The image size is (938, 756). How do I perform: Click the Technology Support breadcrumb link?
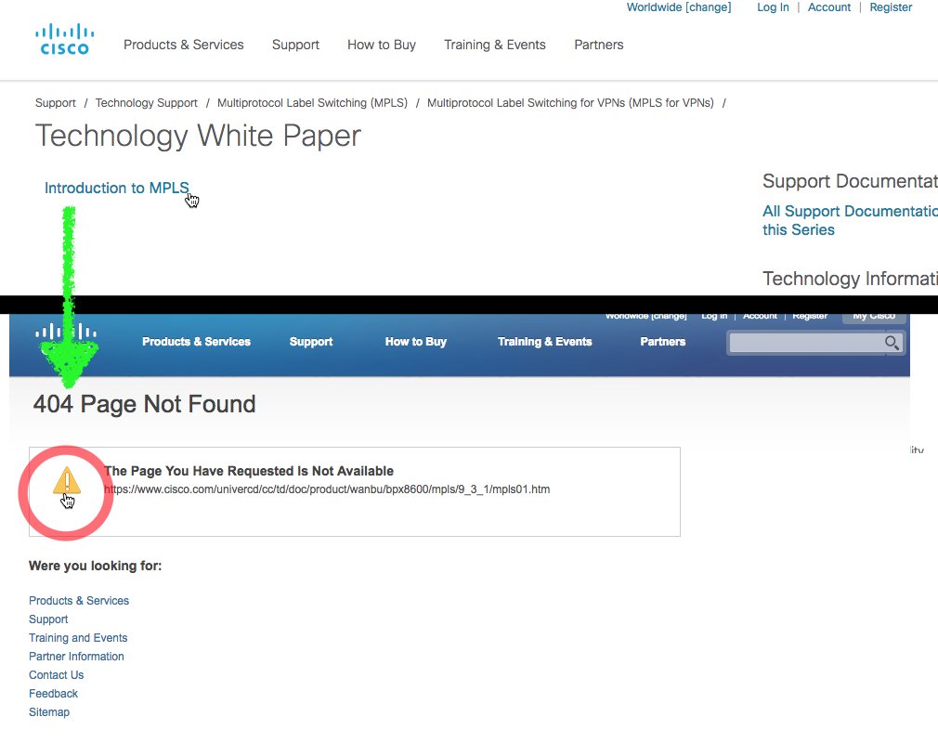[x=147, y=103]
